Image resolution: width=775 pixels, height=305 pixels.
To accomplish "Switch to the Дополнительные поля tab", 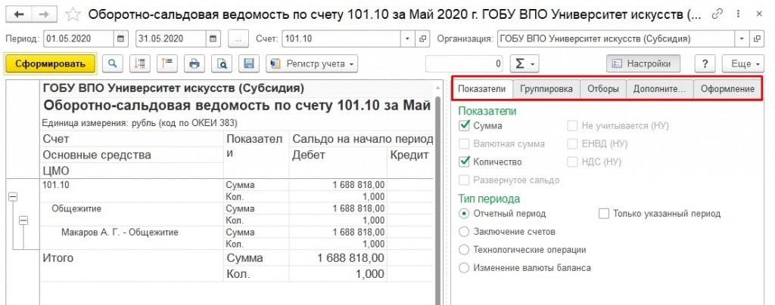I will [659, 89].
